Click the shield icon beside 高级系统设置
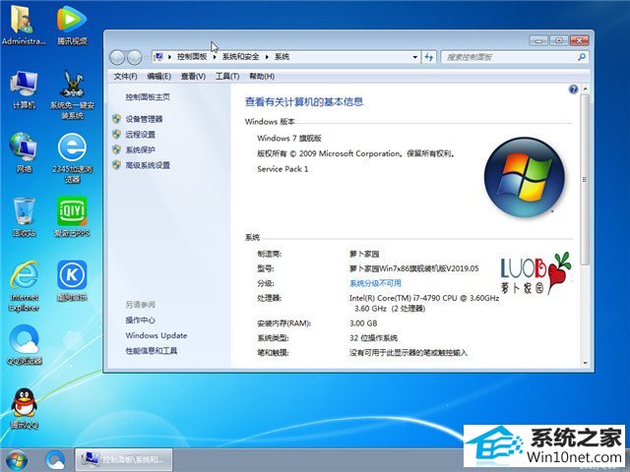Image resolution: width=630 pixels, height=472 pixels. point(116,165)
